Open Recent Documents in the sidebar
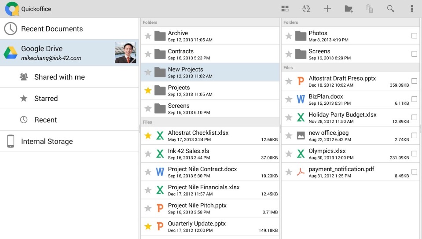This screenshot has height=239, width=422. (52, 29)
